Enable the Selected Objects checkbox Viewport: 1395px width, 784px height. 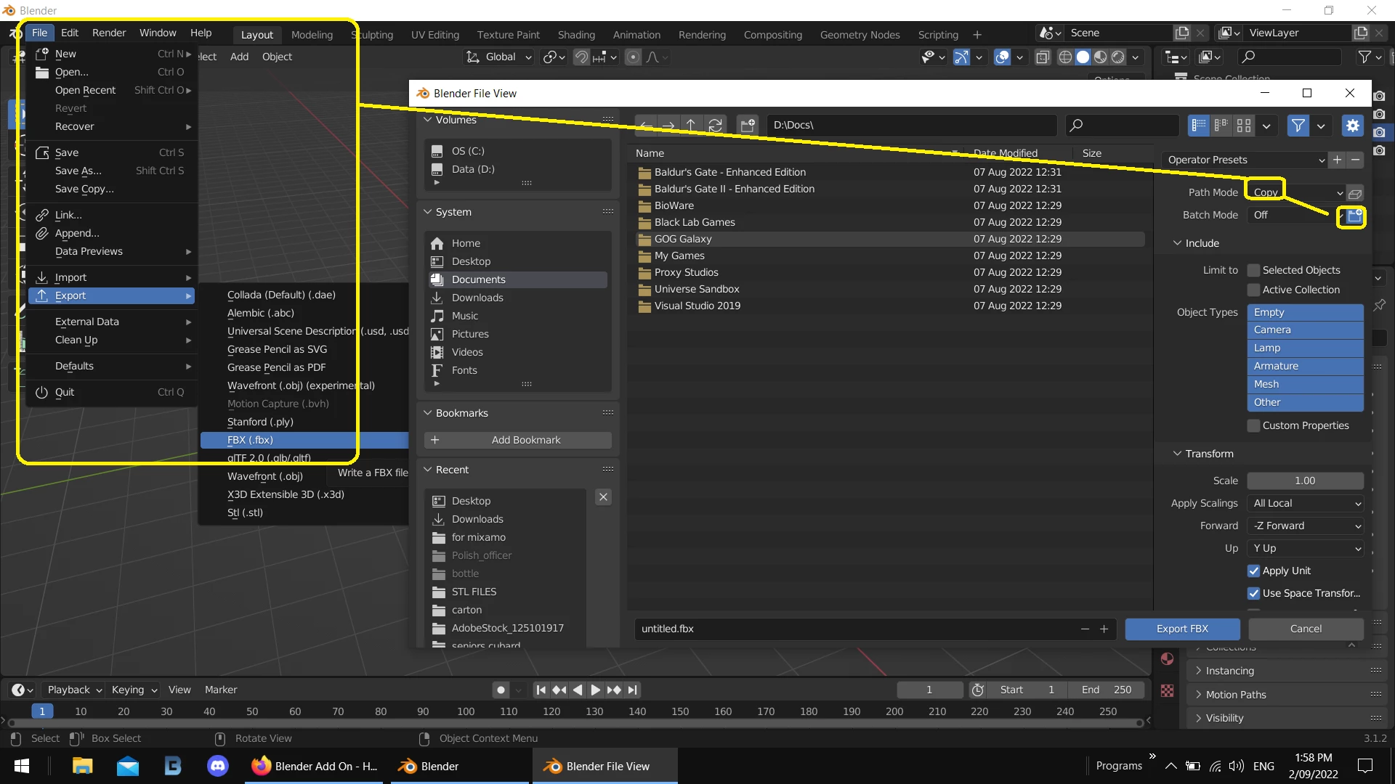tap(1253, 270)
